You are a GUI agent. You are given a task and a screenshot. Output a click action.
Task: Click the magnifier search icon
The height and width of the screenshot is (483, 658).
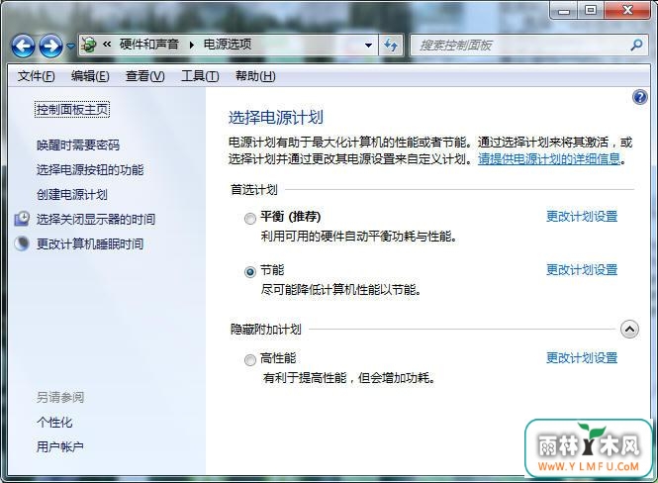pyautogui.click(x=637, y=45)
